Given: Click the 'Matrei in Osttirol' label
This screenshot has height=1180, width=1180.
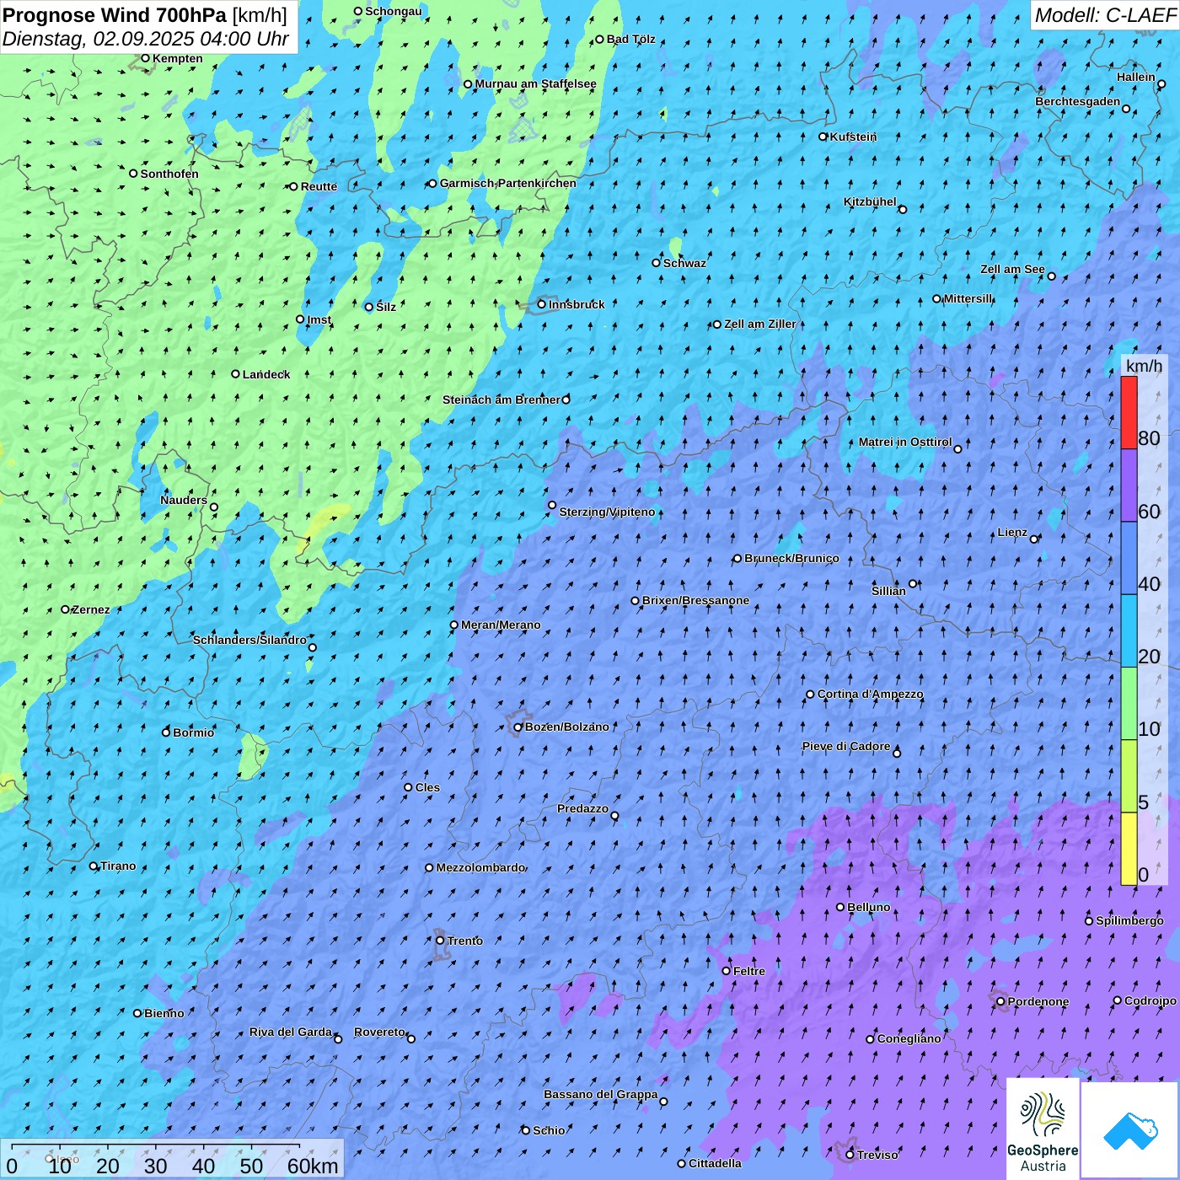Looking at the screenshot, I should pyautogui.click(x=905, y=442).
